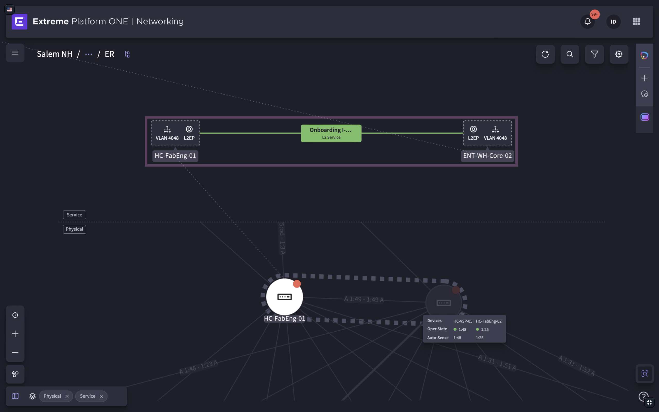Remove the Service layer chip
Image resolution: width=659 pixels, height=412 pixels.
[x=101, y=397]
